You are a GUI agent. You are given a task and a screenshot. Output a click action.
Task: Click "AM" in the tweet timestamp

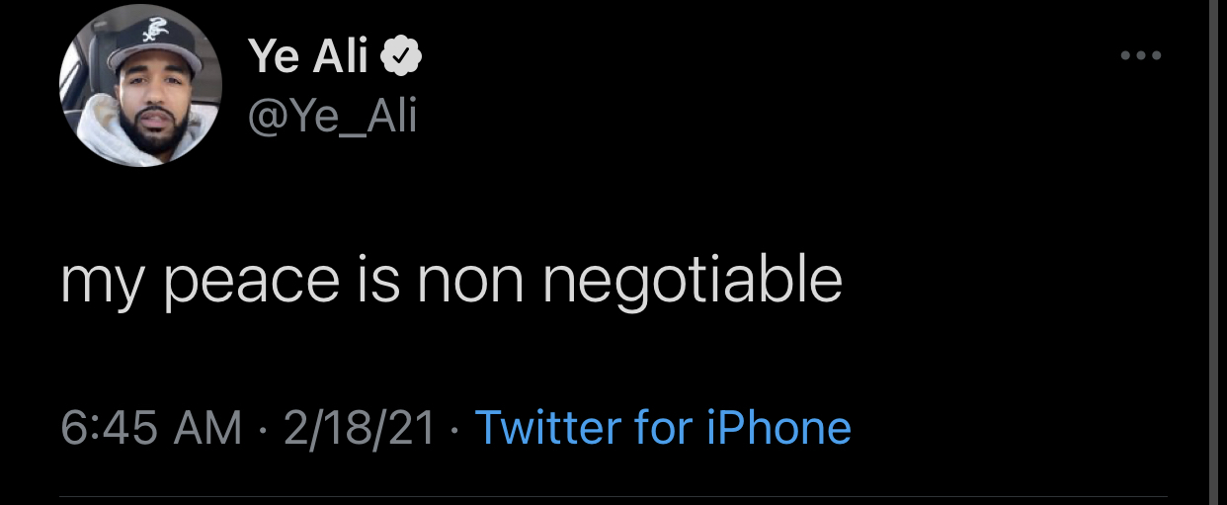(x=207, y=428)
